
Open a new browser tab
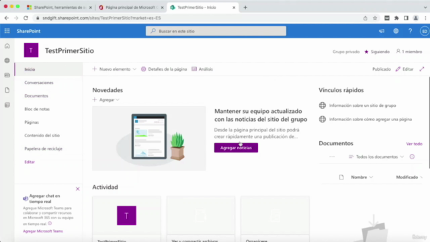[x=245, y=7]
